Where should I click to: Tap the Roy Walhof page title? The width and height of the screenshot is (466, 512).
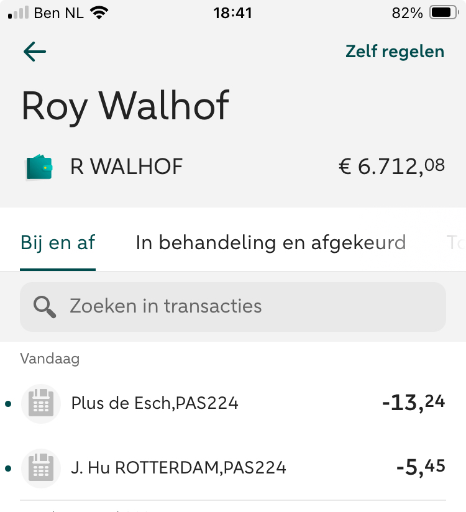point(125,106)
